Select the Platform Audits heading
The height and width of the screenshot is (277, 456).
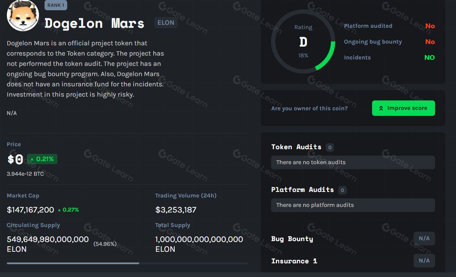point(302,190)
